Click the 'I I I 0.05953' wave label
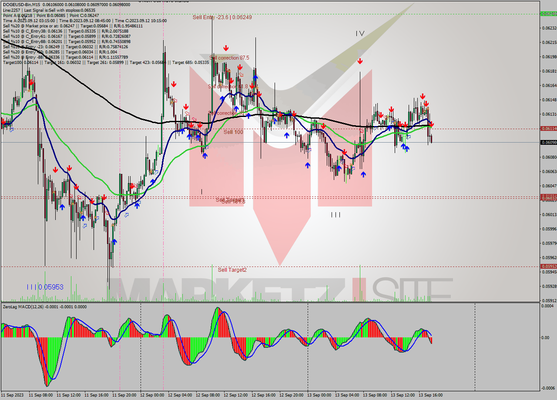The height and width of the screenshot is (400, 557). (45, 287)
